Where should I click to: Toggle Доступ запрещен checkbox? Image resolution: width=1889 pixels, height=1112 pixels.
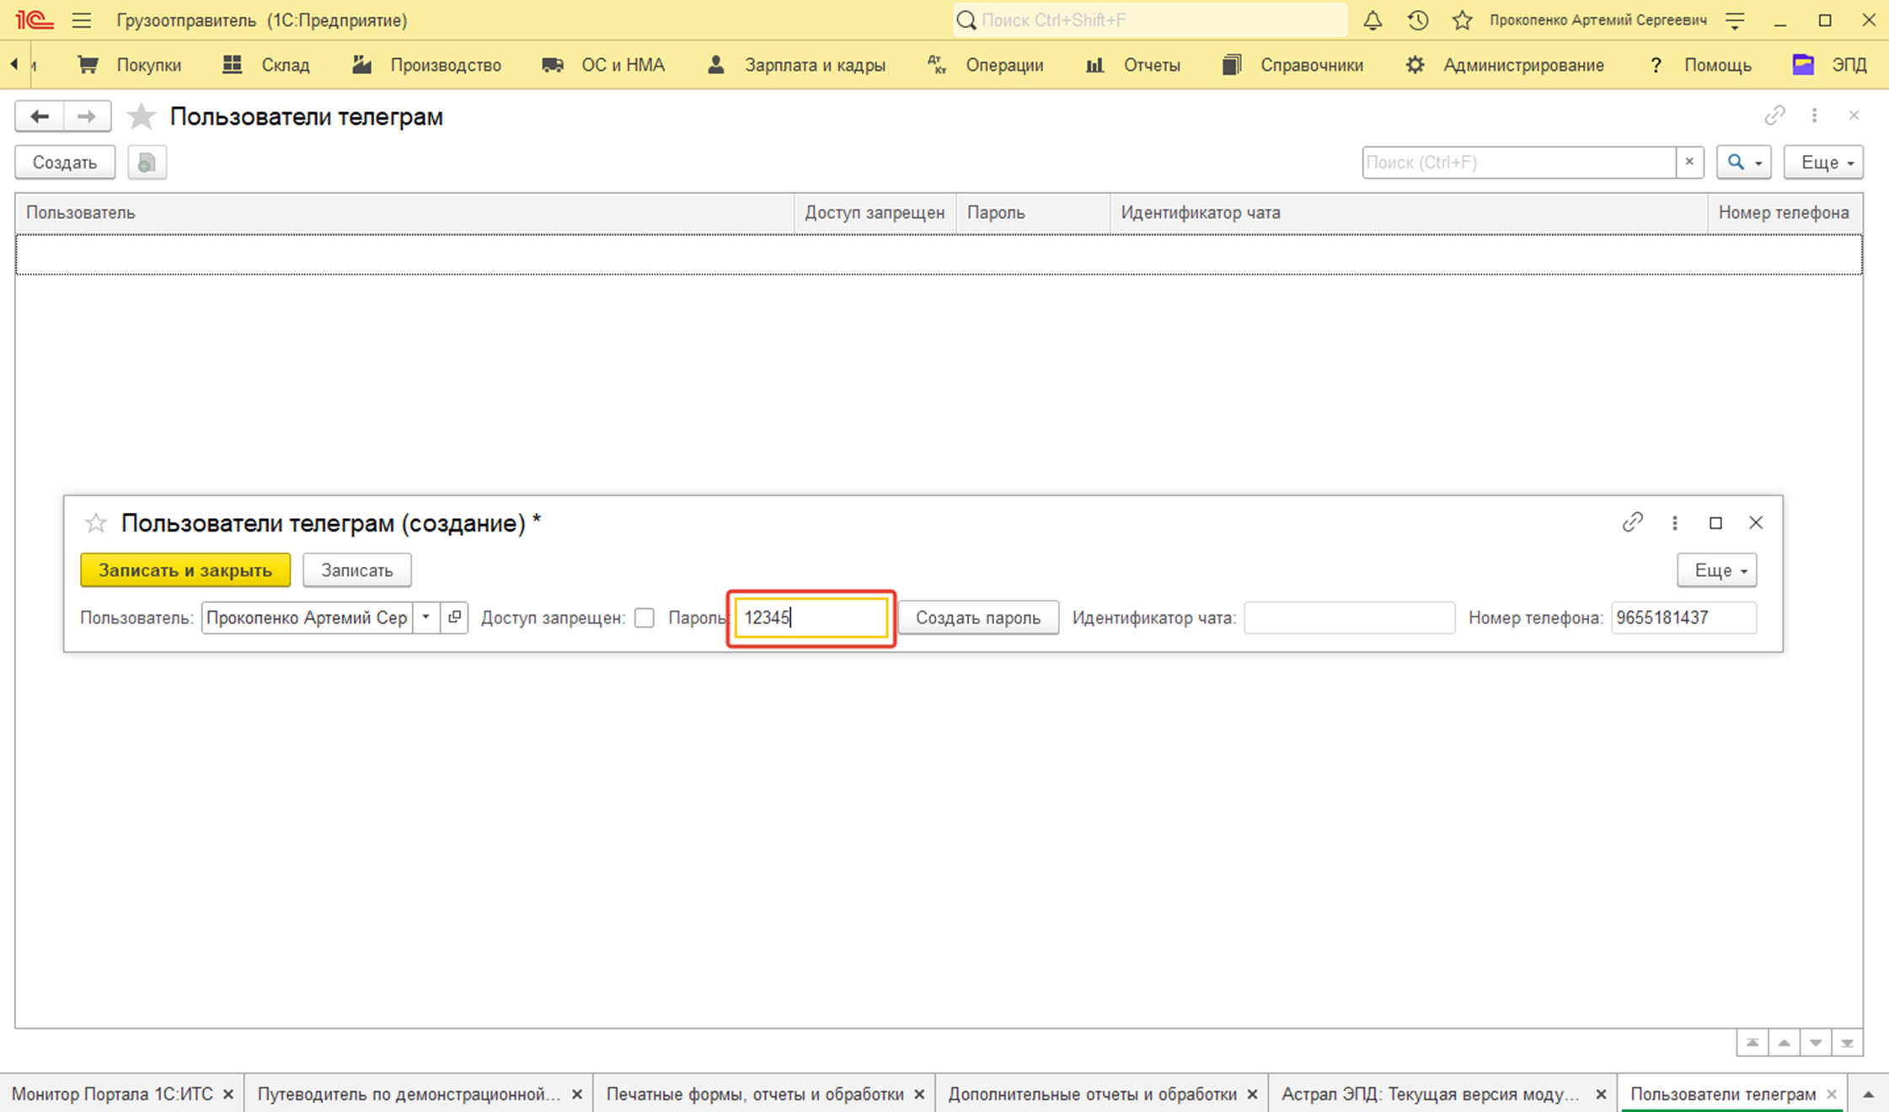click(645, 617)
